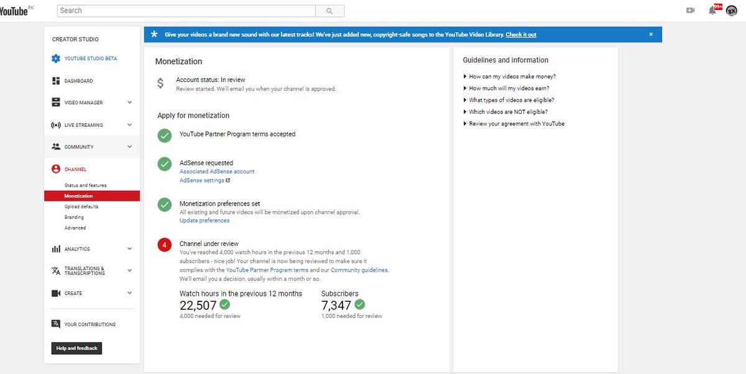The image size is (746, 374).
Task: Click the green check beside Partner Program terms
Action: [x=164, y=135]
